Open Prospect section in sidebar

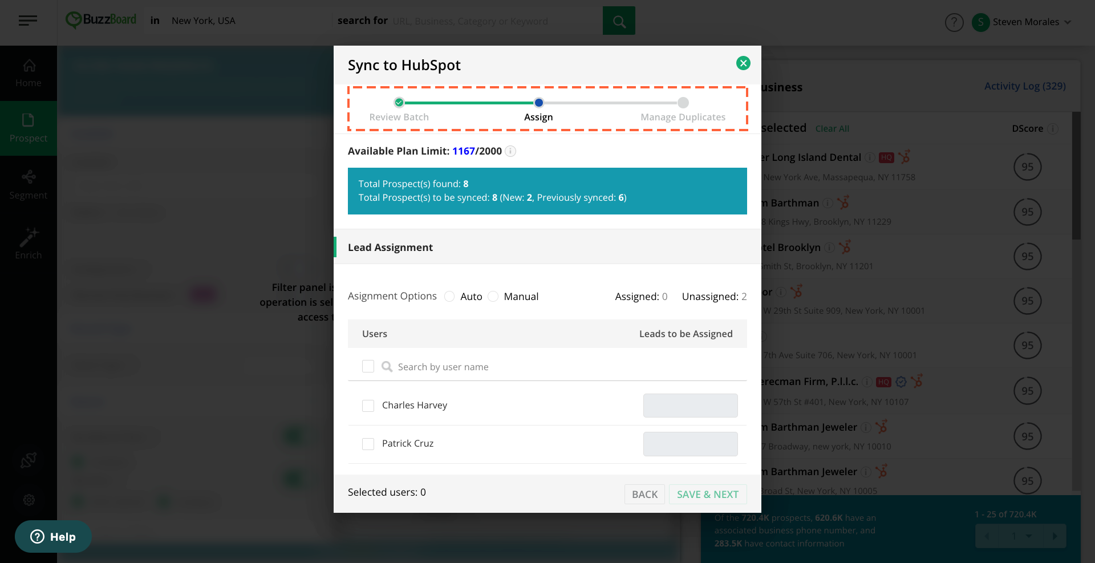click(29, 128)
